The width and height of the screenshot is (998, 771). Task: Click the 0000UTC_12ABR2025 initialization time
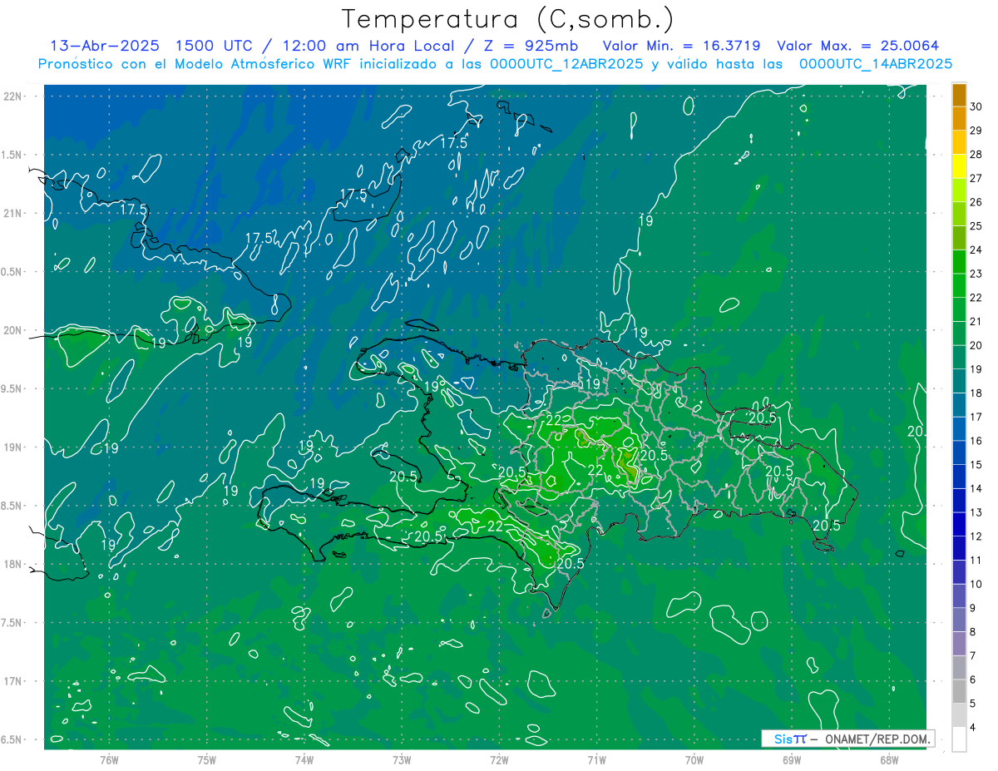click(x=566, y=63)
